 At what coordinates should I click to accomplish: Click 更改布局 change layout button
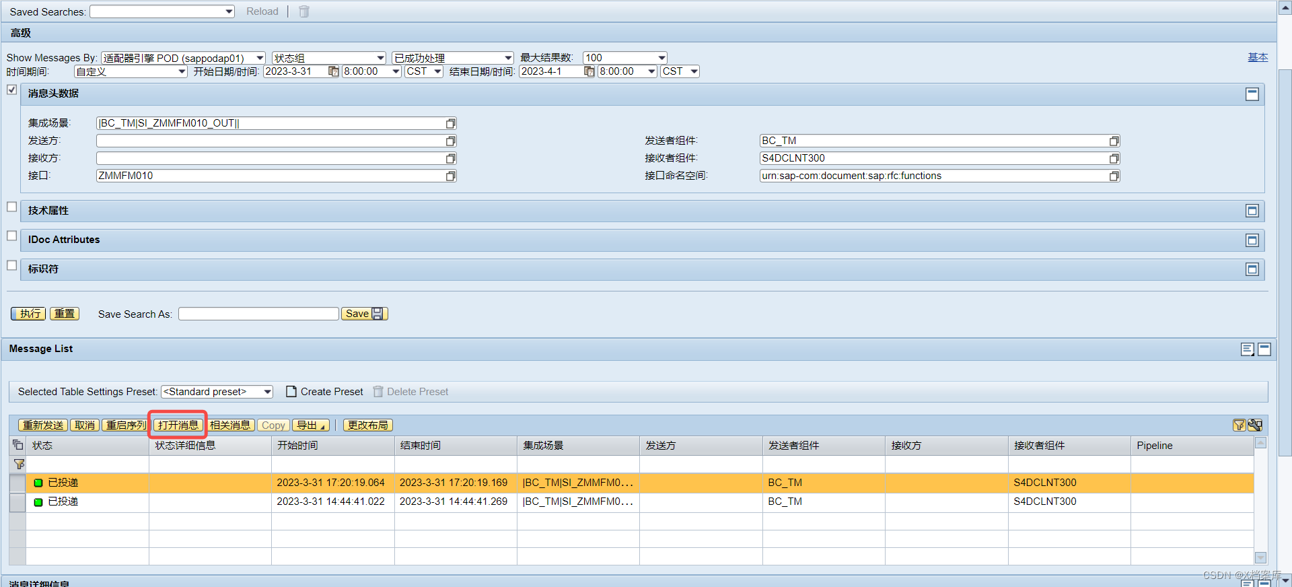coord(368,425)
